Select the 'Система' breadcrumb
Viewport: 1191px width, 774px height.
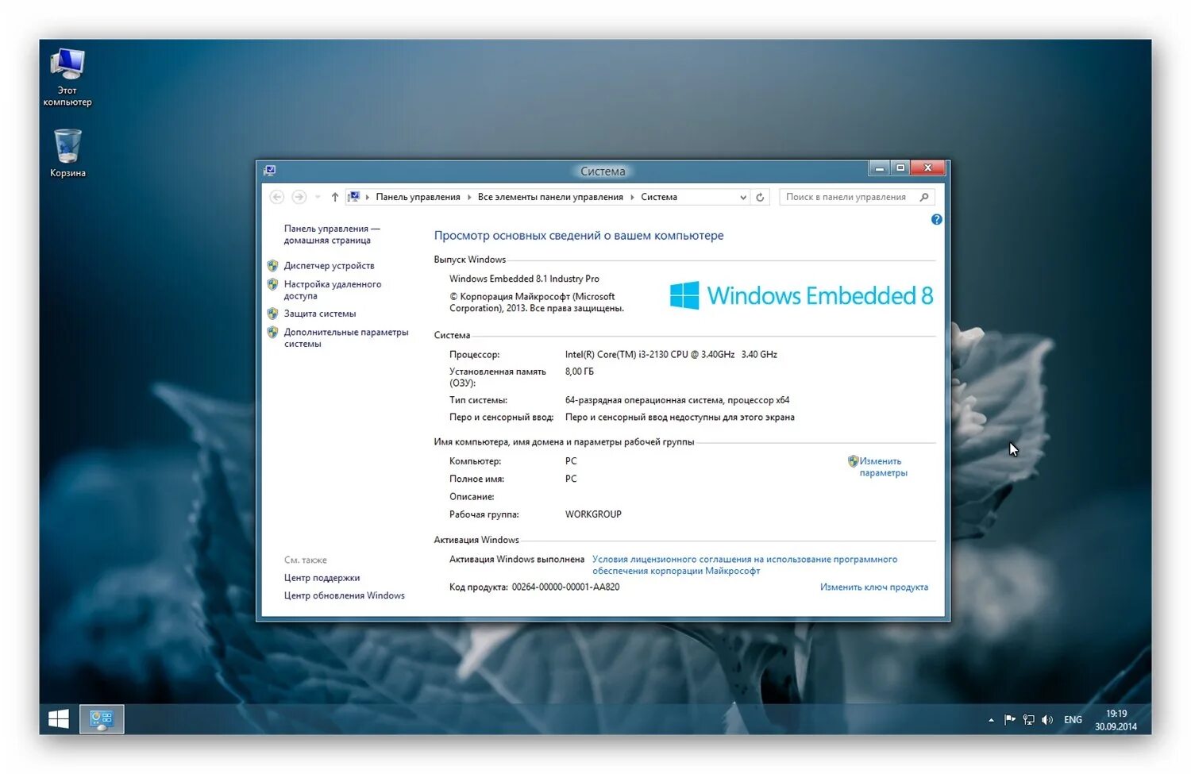(x=659, y=197)
